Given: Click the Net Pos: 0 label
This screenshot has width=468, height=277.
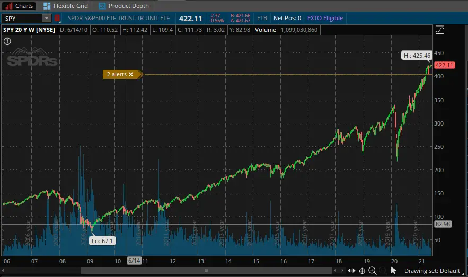Looking at the screenshot, I should 287,18.
